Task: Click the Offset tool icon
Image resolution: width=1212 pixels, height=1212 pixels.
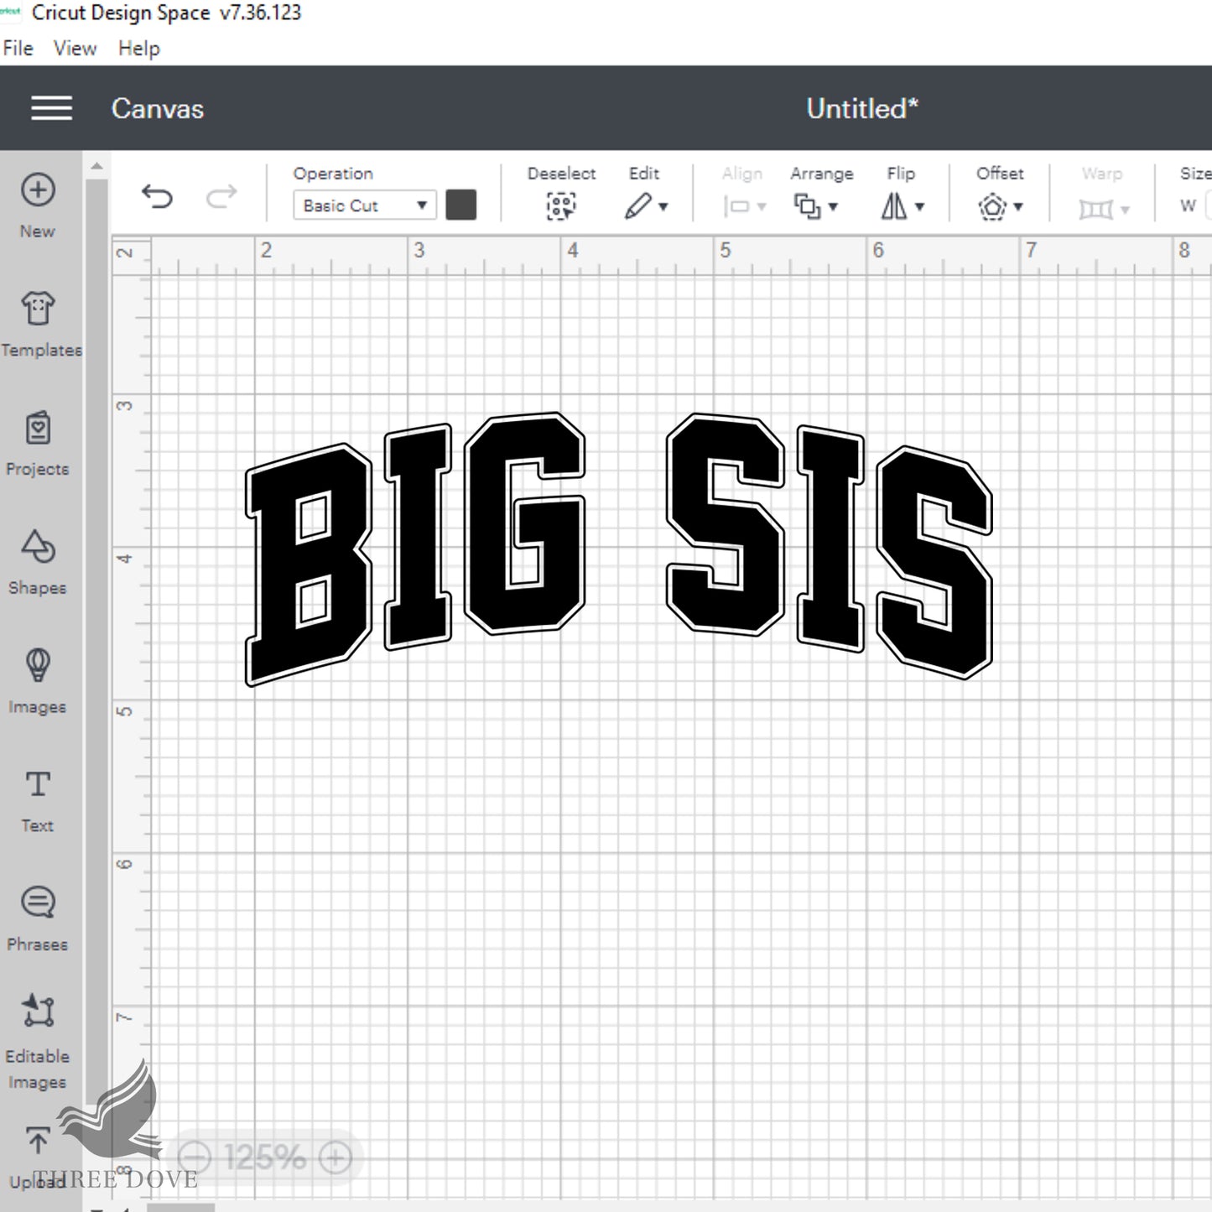Action: point(992,206)
